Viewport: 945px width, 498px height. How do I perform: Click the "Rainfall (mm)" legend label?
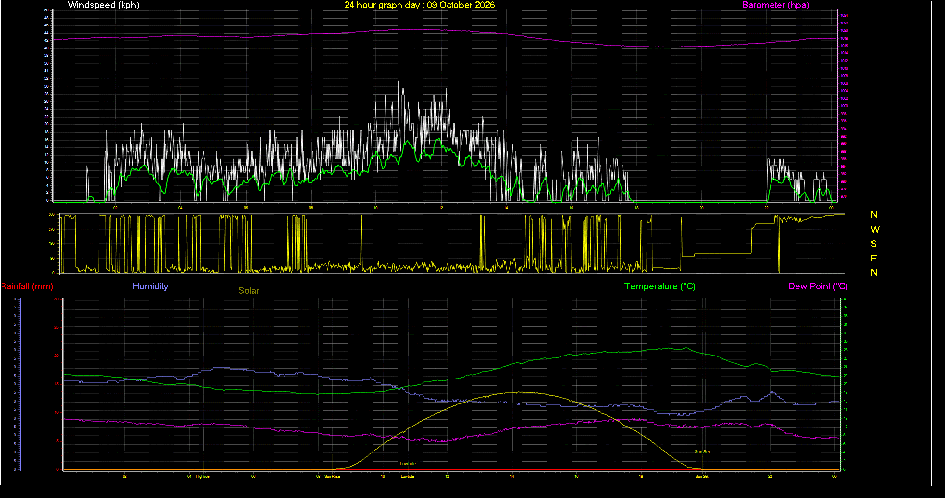click(x=27, y=286)
